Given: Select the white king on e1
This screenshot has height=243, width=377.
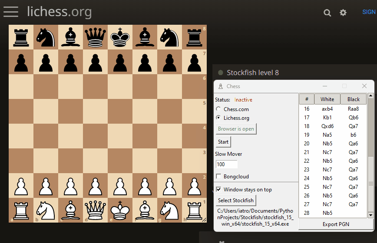Looking at the screenshot, I should point(120,210).
